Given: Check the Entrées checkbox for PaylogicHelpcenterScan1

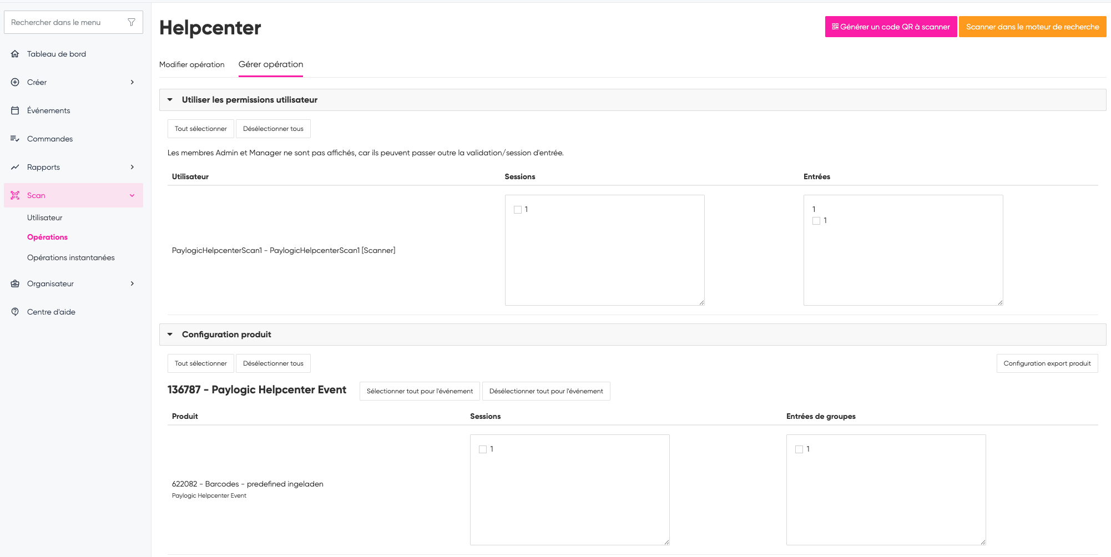Looking at the screenshot, I should coord(816,221).
